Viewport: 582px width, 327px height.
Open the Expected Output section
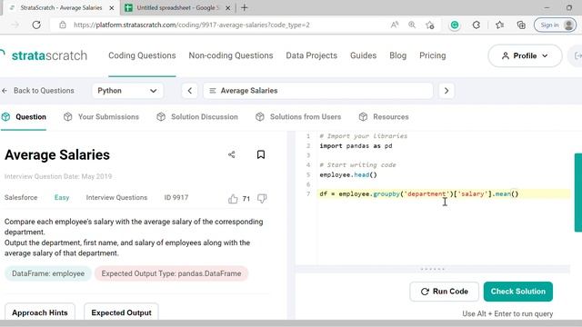121,312
